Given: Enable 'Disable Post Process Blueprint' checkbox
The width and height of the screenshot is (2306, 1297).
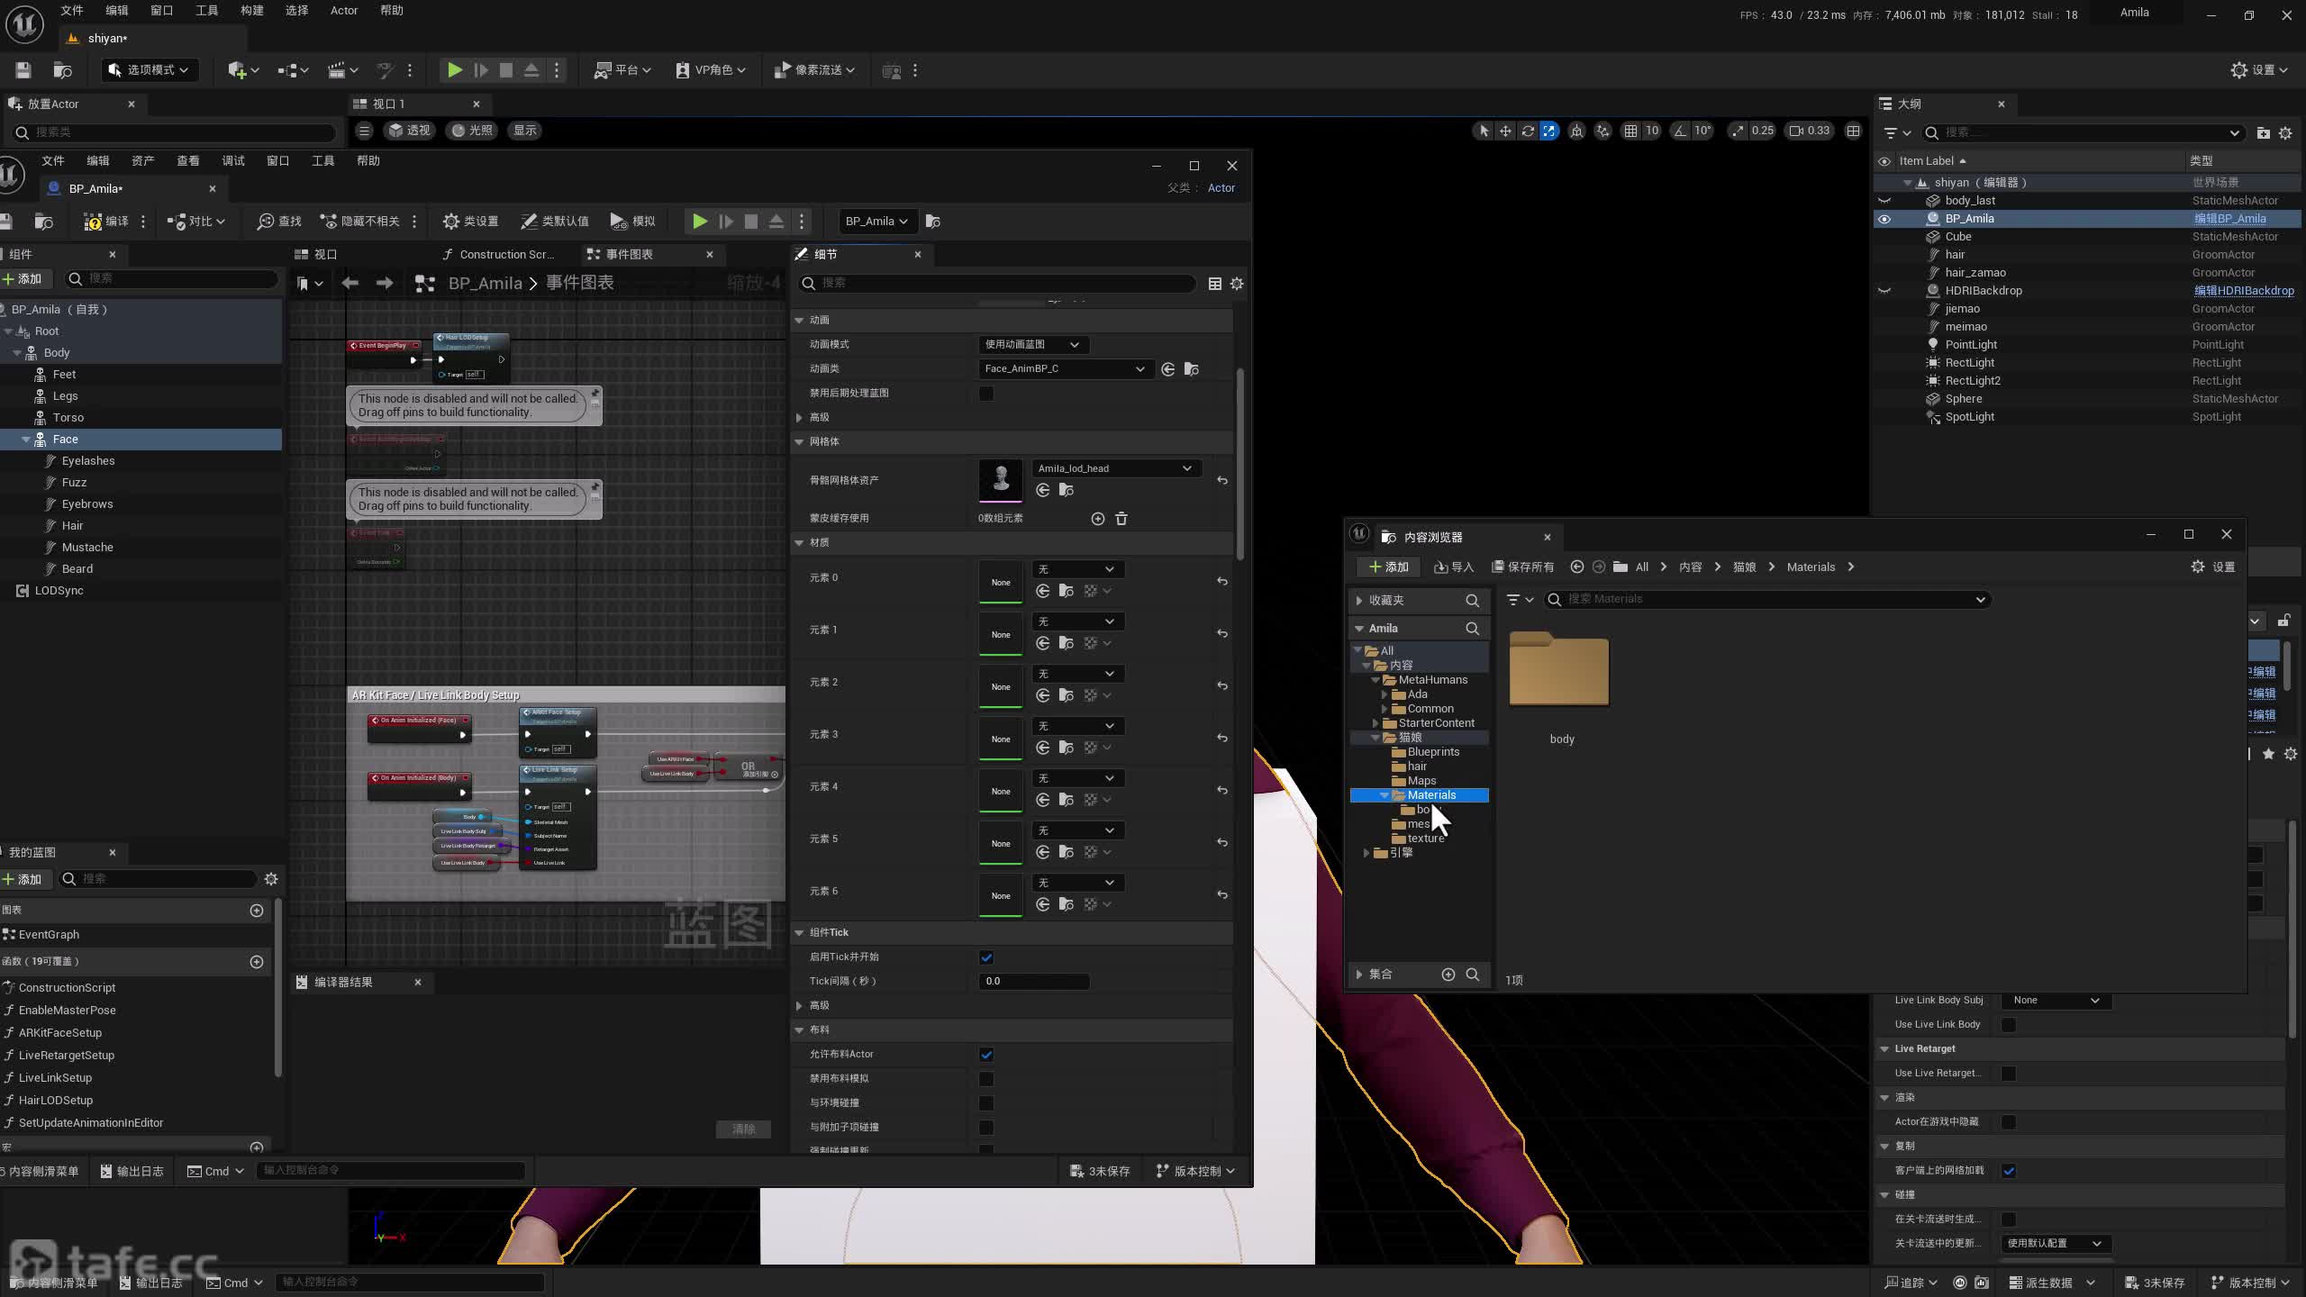Looking at the screenshot, I should click(986, 394).
